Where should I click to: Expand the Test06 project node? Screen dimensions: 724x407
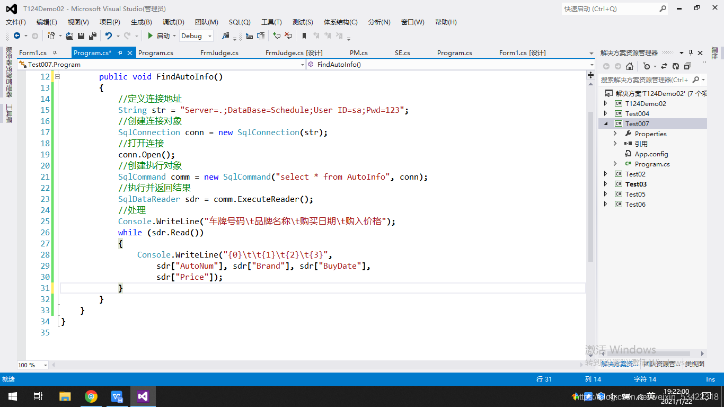[x=606, y=204]
